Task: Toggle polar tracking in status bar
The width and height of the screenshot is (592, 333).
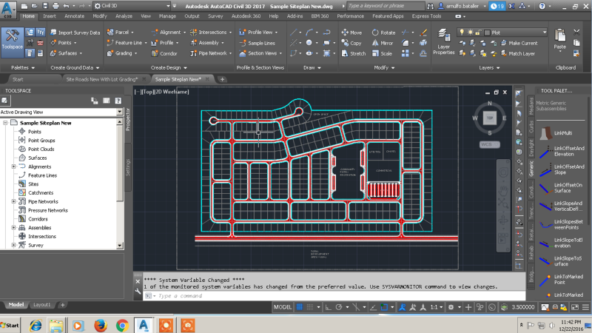Action: (339, 307)
